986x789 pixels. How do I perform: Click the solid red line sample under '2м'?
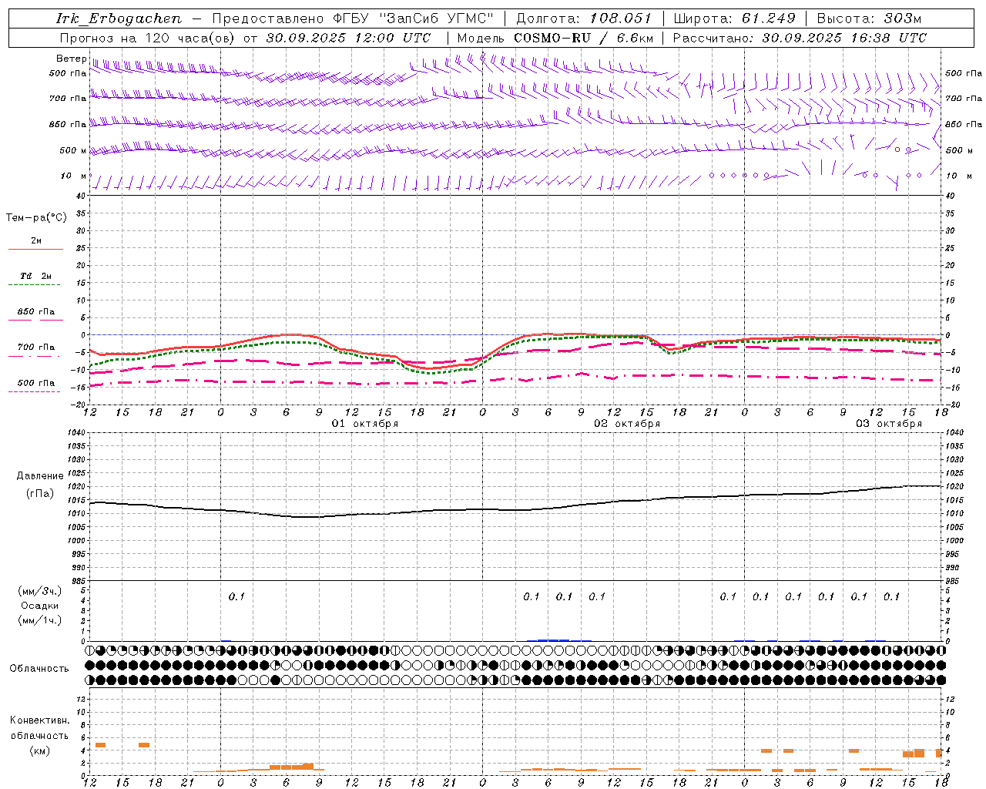[x=35, y=249]
